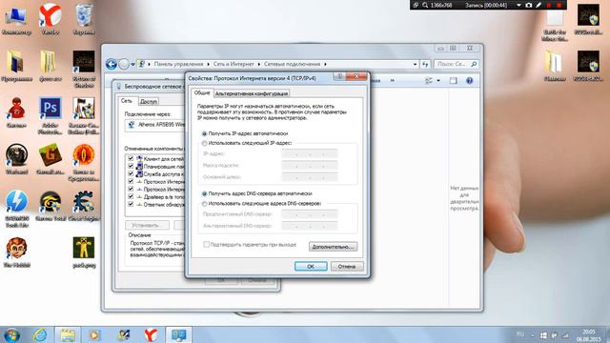Open the Recycle Bin desktop icon
Screen dimensions: 610x343
(x=84, y=19)
